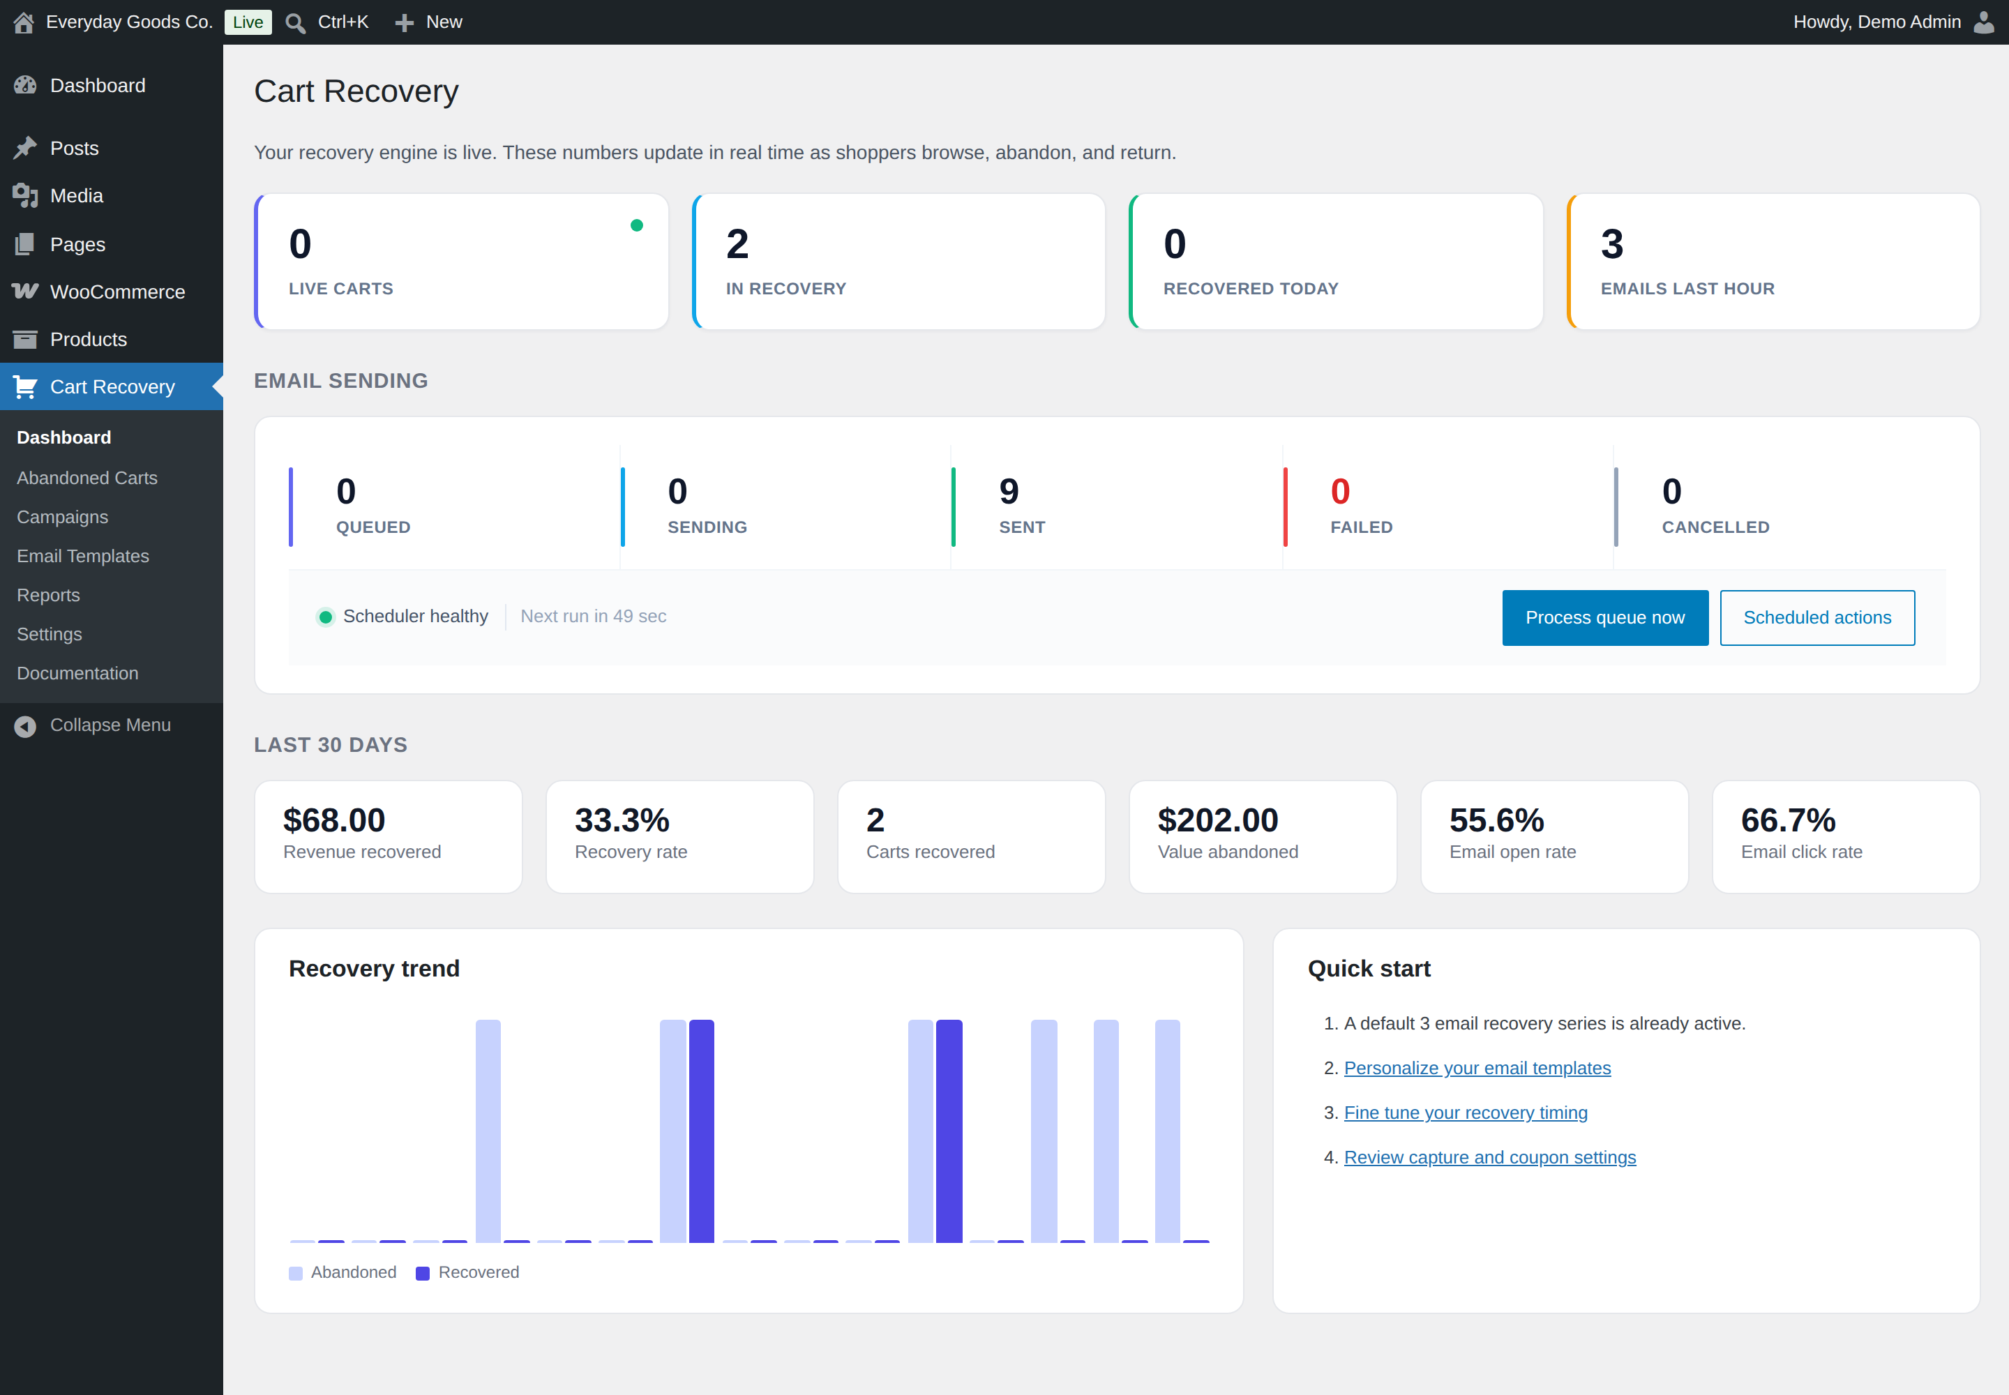
Task: Click the 66.7% Email click rate value
Action: [1788, 820]
